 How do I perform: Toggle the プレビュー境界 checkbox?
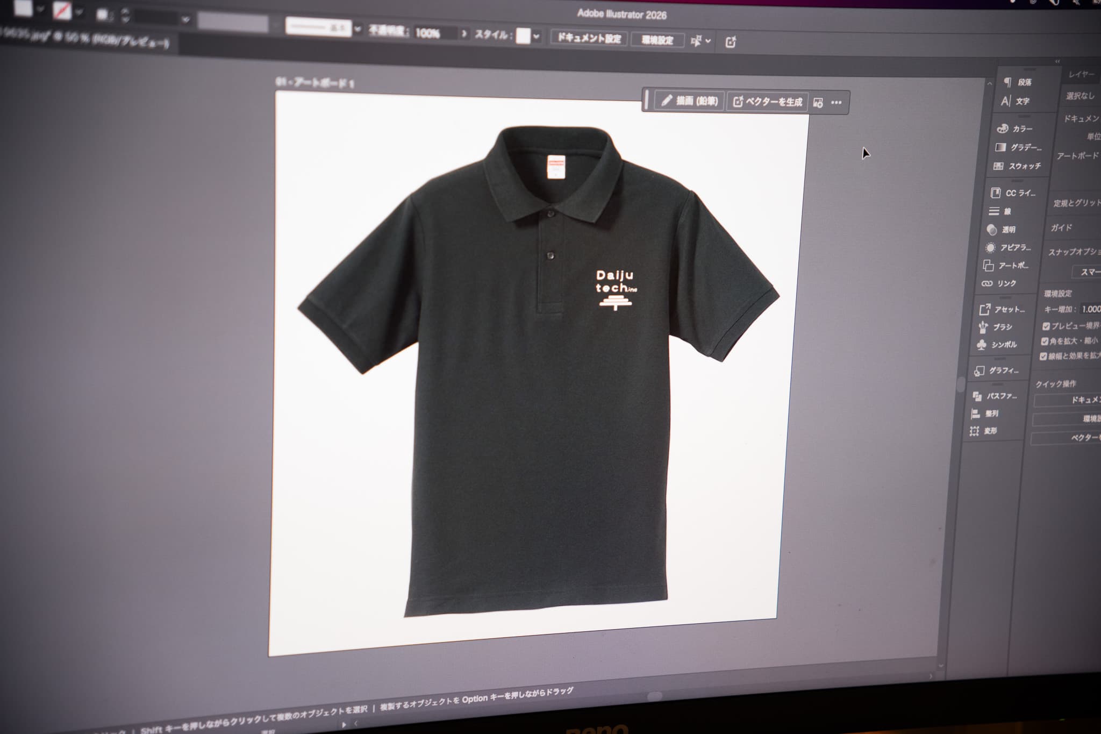coord(1046,326)
